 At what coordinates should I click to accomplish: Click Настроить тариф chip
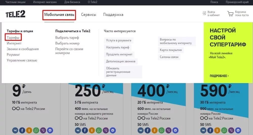[x=118, y=47]
